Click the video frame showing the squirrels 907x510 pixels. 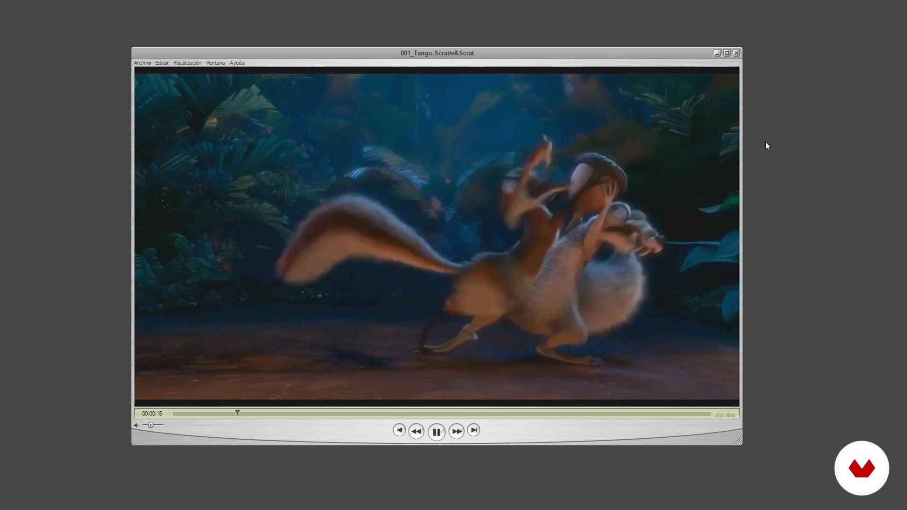[437, 237]
